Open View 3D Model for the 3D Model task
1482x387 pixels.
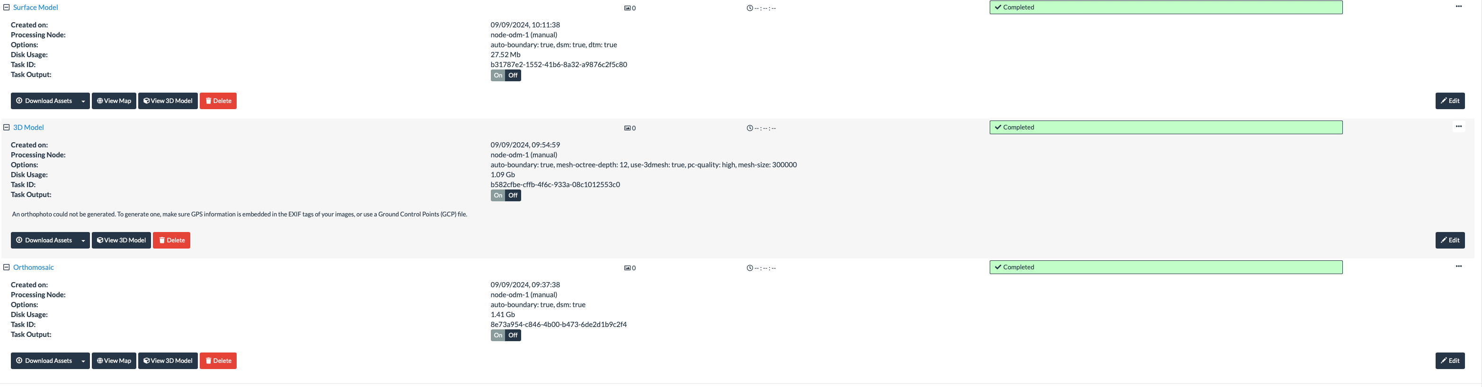pos(121,241)
